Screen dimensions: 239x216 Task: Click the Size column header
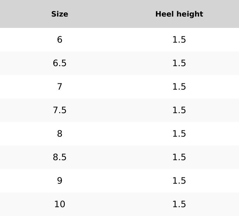[60, 14]
